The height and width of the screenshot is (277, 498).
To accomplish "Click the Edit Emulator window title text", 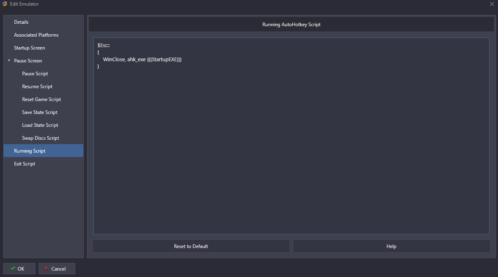I will point(25,4).
